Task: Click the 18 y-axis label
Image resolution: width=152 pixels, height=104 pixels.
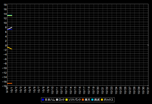Action: click(5, 5)
